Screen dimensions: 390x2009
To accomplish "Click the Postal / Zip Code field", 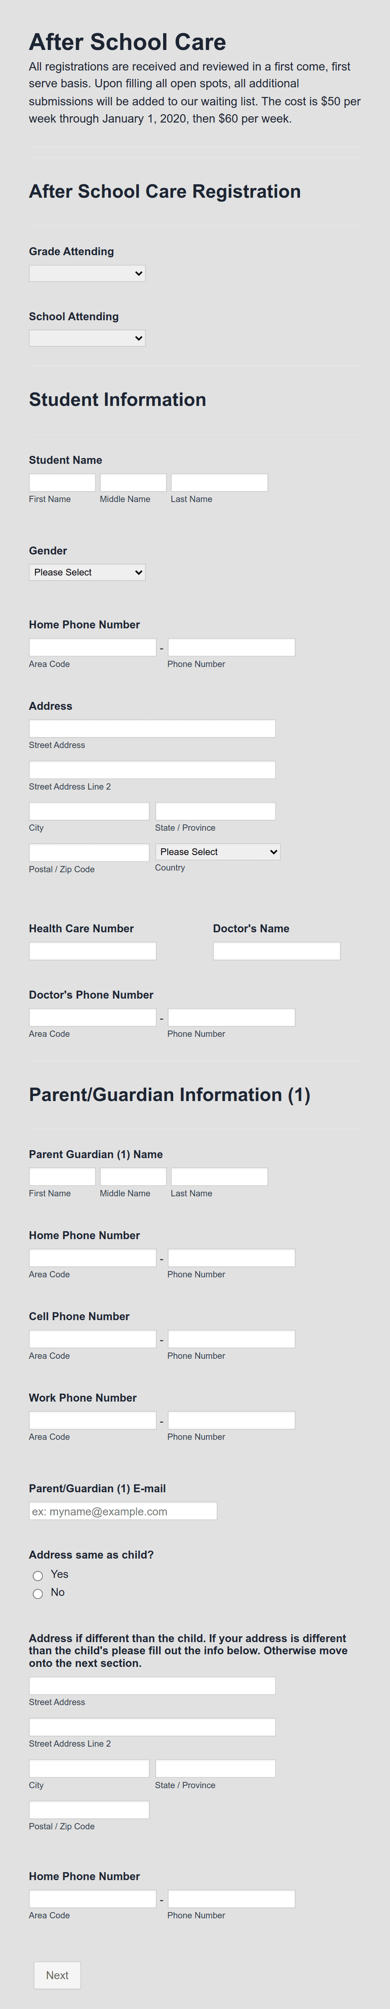I will point(89,852).
